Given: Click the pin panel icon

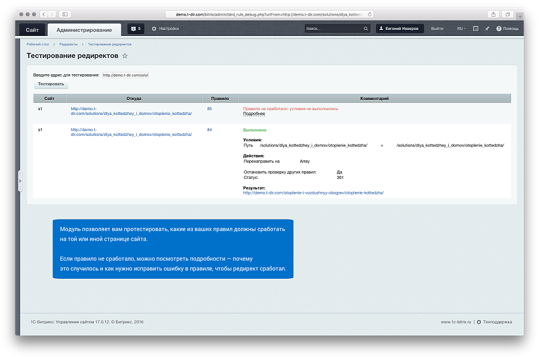Looking at the screenshot, I should [487, 29].
